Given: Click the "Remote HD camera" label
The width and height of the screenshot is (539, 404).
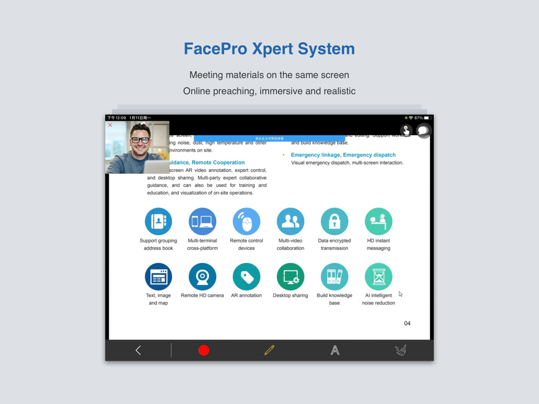Looking at the screenshot, I should tap(202, 295).
